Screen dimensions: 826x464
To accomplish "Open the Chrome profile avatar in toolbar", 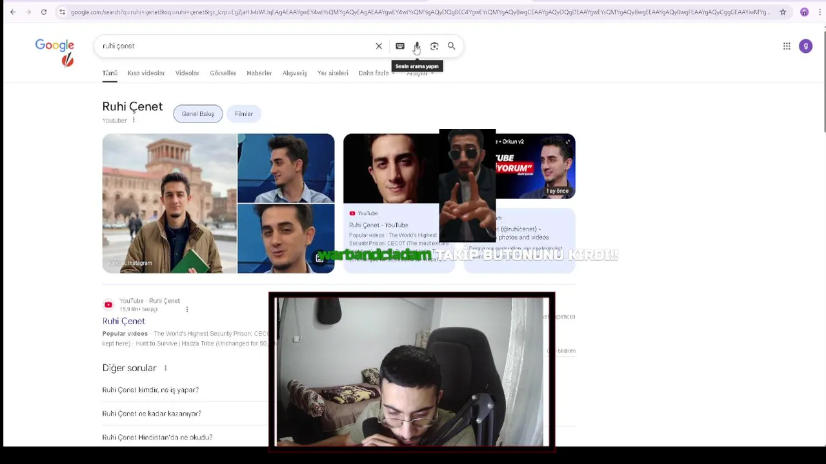I will [804, 12].
